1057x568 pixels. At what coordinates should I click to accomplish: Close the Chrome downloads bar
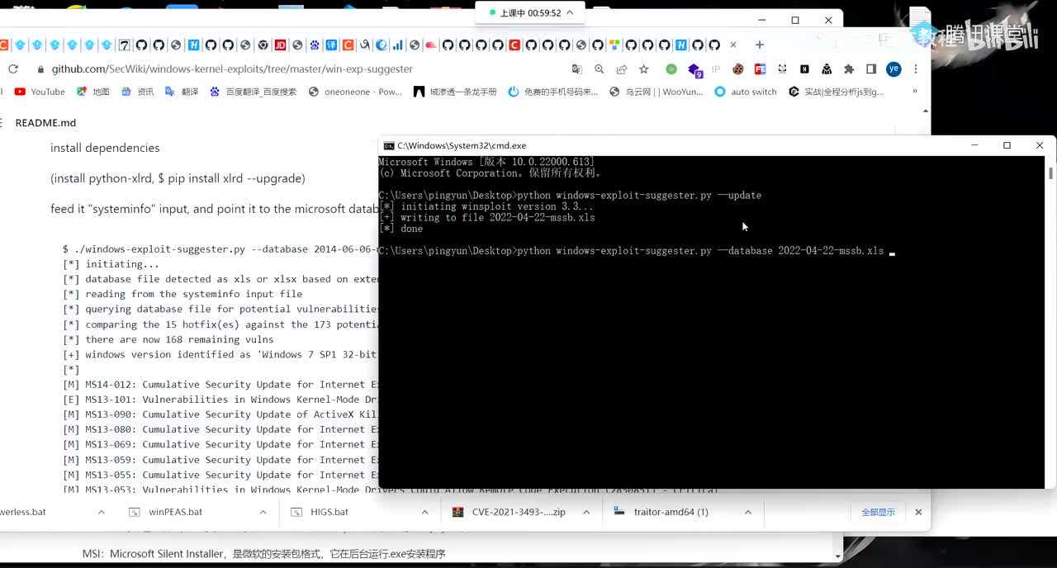[x=917, y=512]
